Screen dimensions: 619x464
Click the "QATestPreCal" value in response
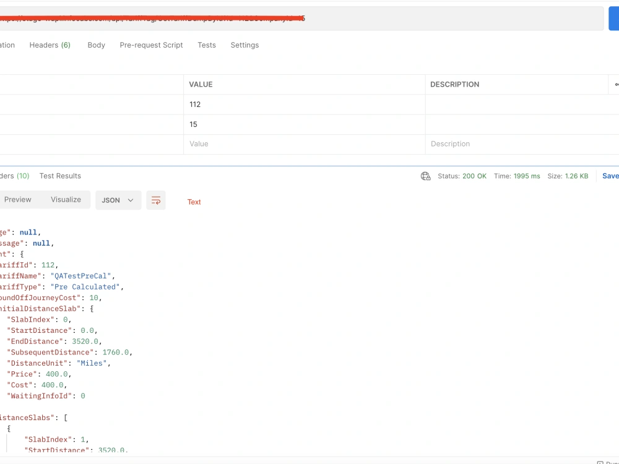pos(80,276)
